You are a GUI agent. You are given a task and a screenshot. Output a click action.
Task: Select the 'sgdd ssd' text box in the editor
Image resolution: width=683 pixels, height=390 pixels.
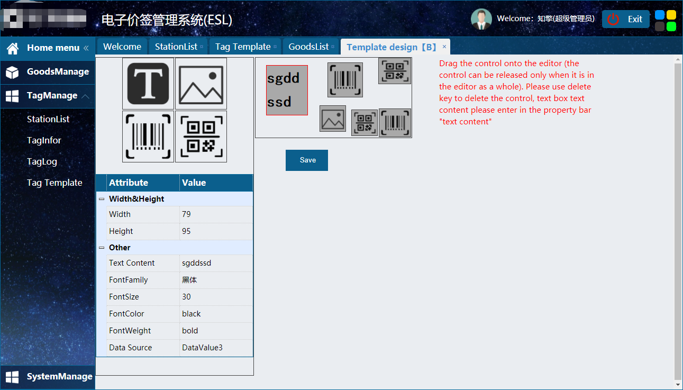coord(287,90)
